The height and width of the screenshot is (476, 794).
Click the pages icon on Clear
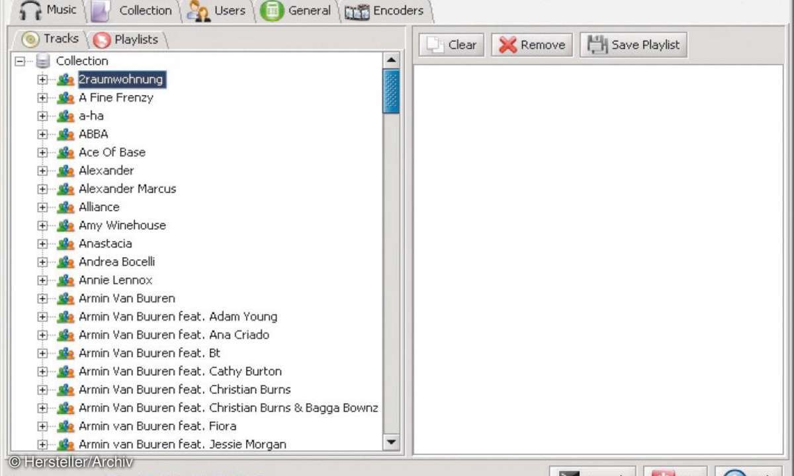435,45
